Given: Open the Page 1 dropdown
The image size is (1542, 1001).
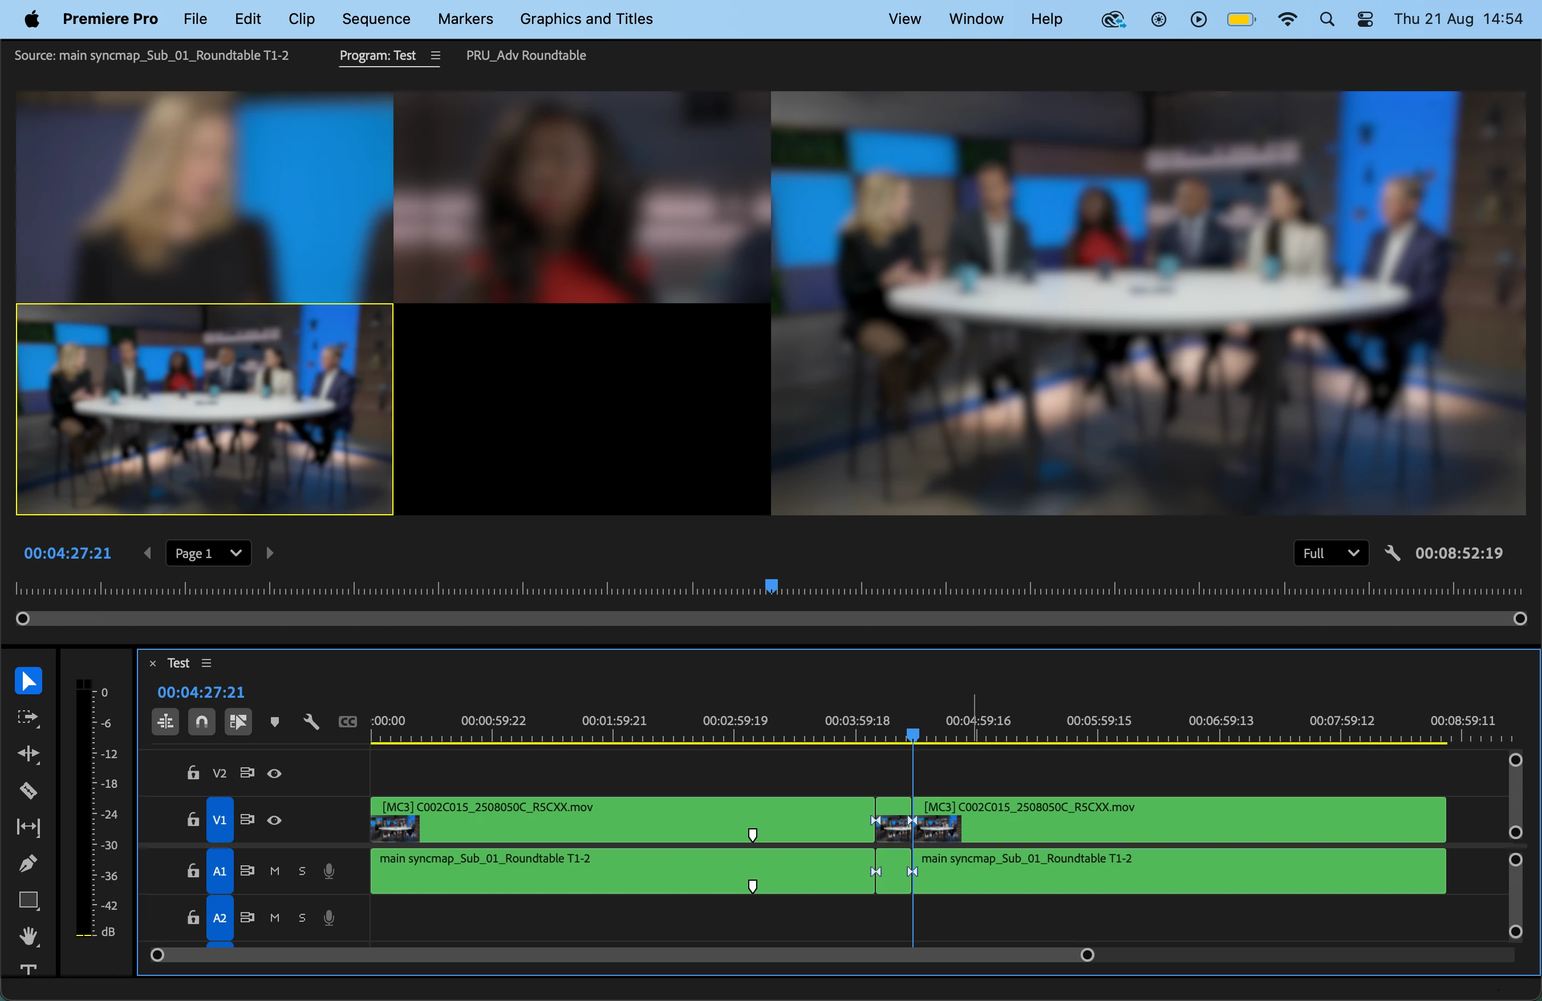Looking at the screenshot, I should 208,554.
